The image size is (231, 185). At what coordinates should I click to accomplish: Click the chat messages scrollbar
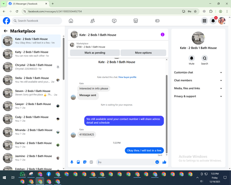(x=166, y=114)
